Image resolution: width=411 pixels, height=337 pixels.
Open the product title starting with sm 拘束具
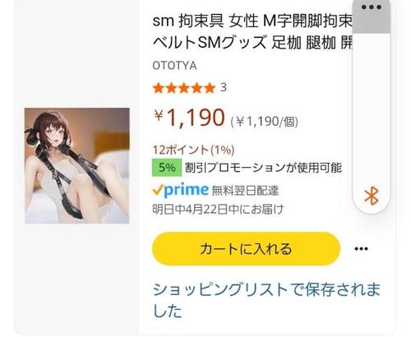[x=252, y=32]
